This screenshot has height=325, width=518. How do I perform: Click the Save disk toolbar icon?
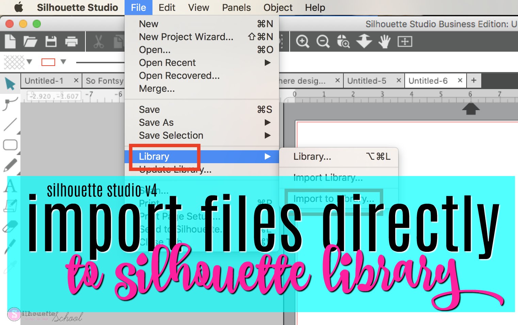click(x=51, y=41)
